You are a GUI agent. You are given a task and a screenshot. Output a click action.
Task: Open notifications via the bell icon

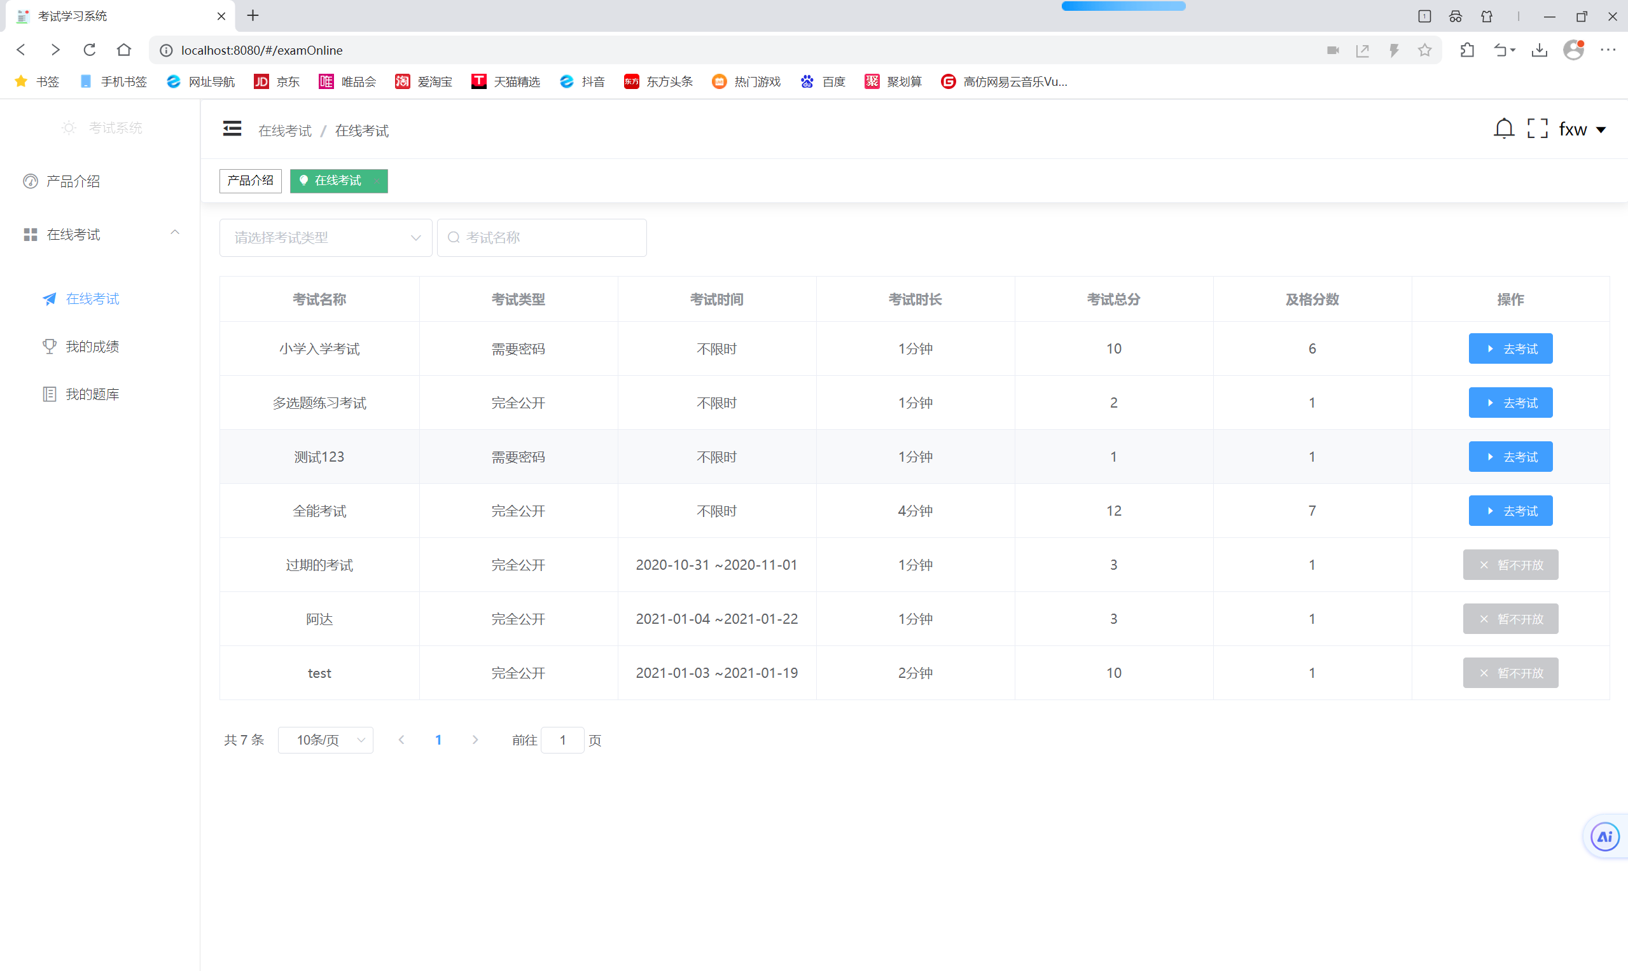click(1503, 129)
